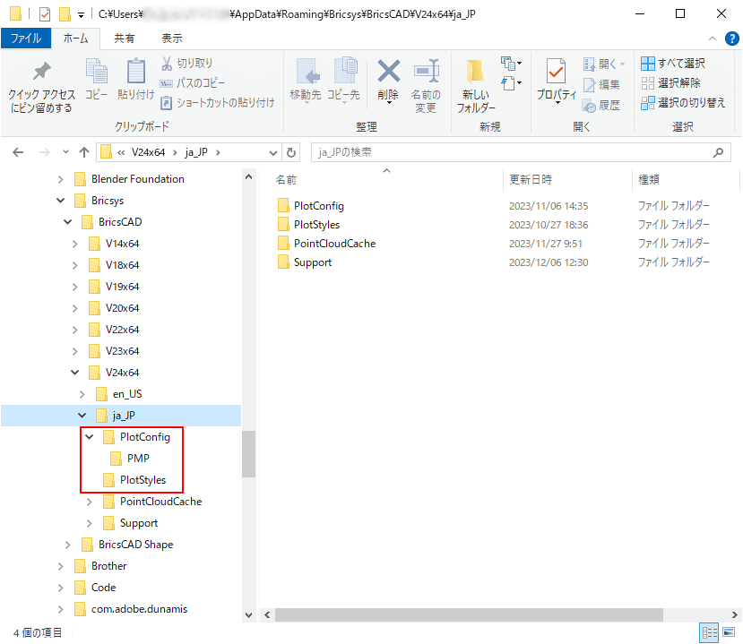Click the horizontal scrollbar thumb in file list
743x644 pixels.
[x=469, y=615]
